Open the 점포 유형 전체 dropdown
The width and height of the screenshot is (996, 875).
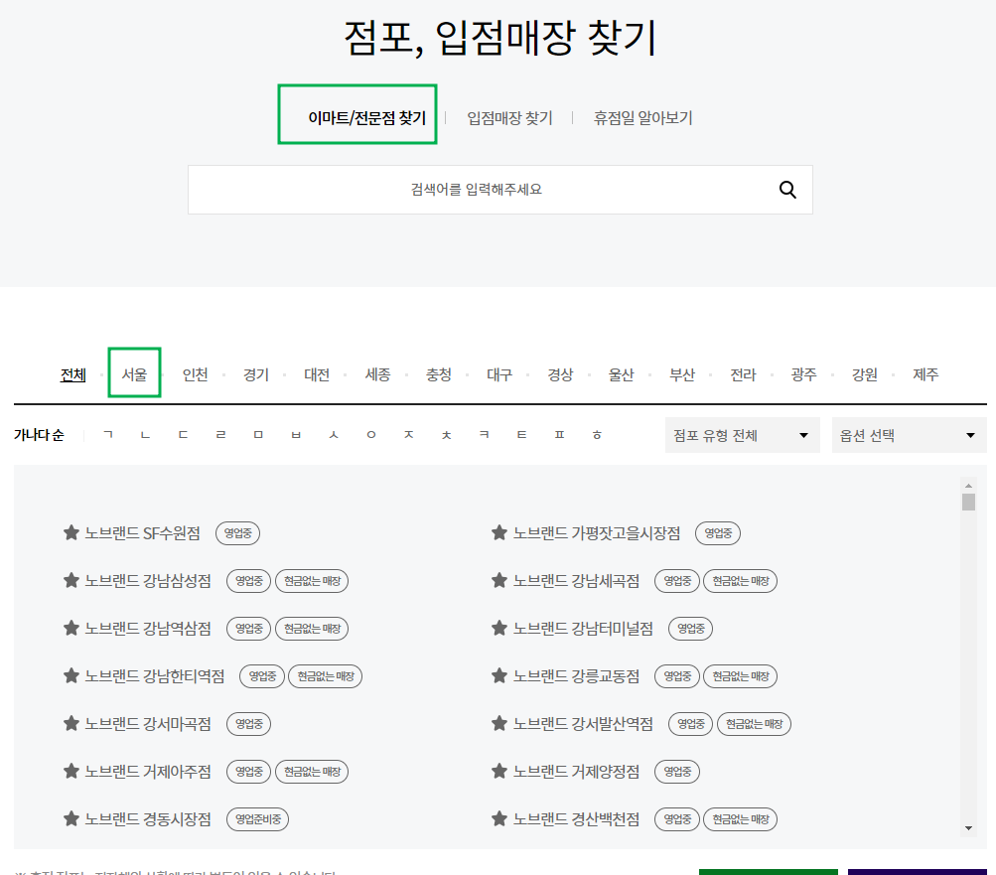pos(743,435)
